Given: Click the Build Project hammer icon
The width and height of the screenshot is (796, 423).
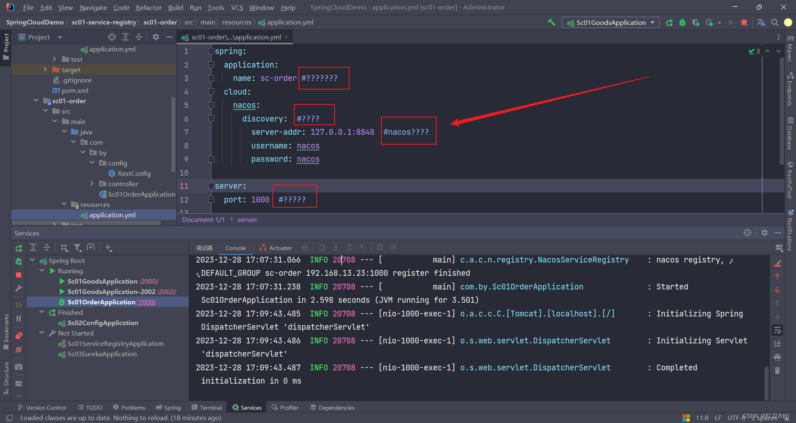Looking at the screenshot, I should (x=551, y=22).
